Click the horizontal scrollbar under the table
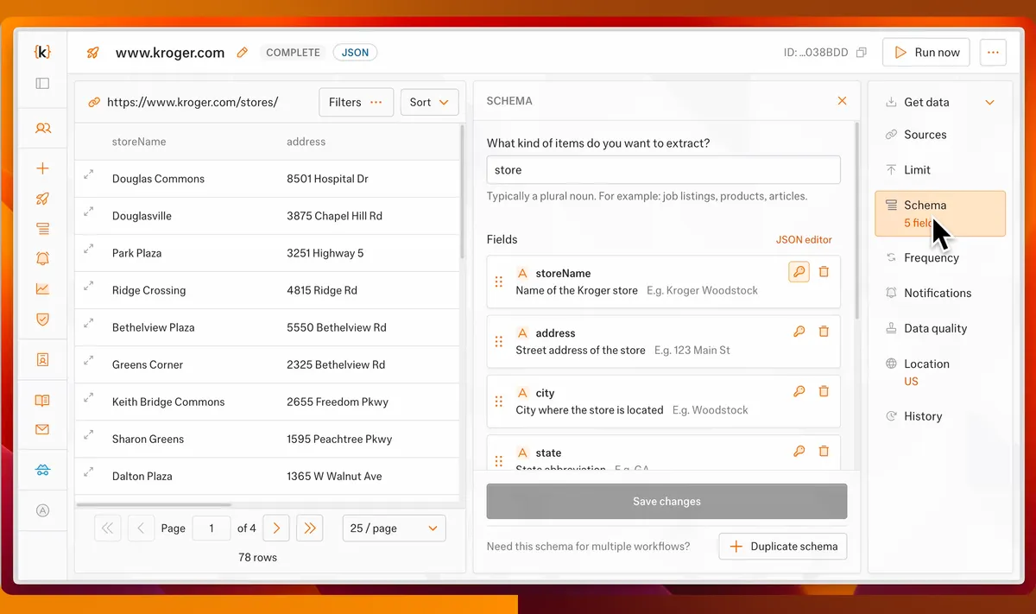 tap(154, 504)
